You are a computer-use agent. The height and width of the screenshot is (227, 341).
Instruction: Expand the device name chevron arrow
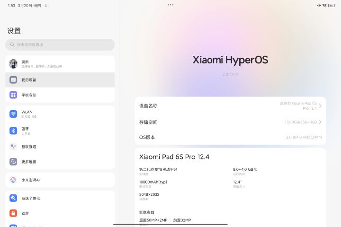tap(320, 106)
